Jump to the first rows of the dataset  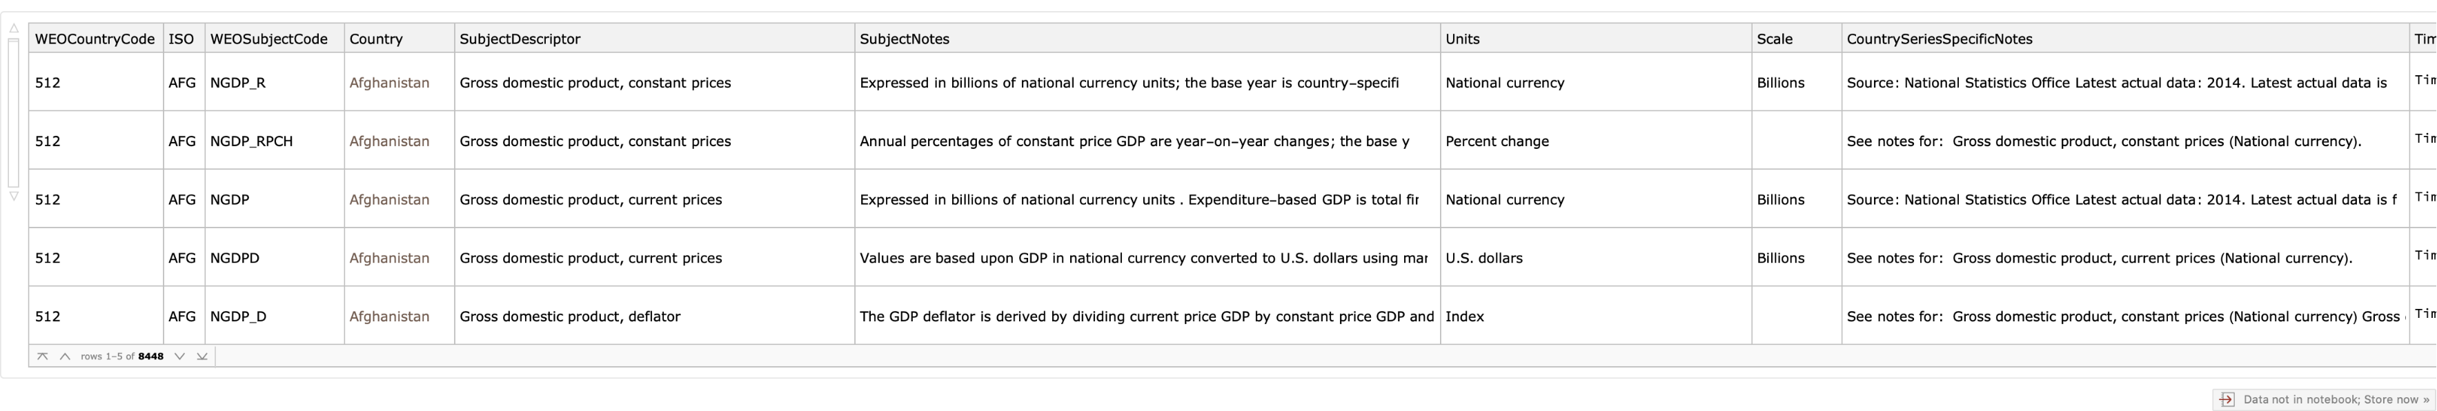coord(43,357)
